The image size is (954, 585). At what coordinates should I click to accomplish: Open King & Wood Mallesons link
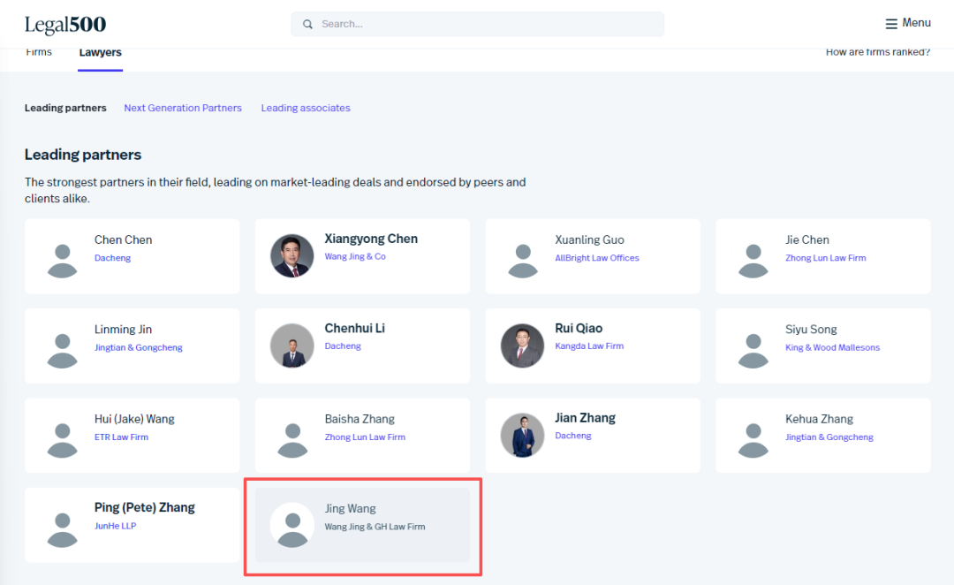(832, 347)
